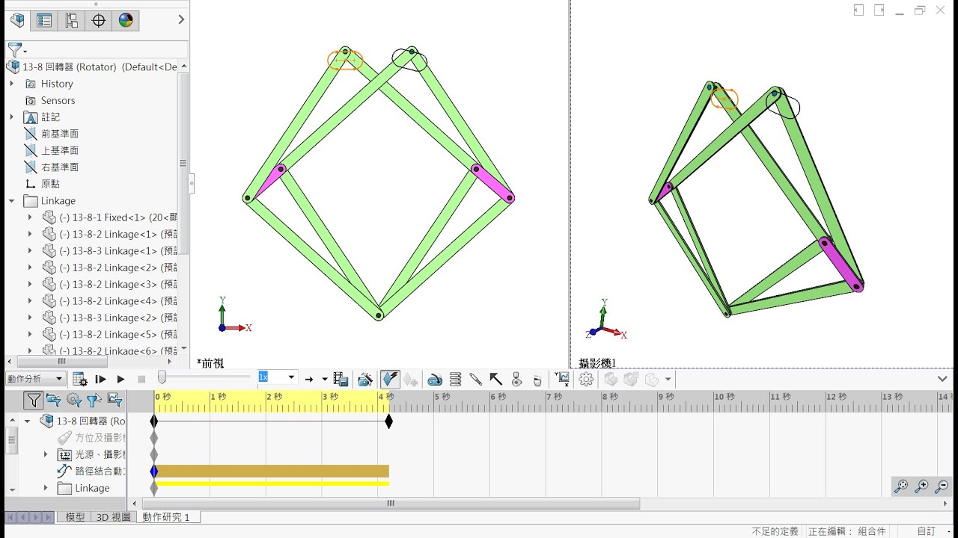Open the 動作分析 study type dropdown

pos(35,379)
